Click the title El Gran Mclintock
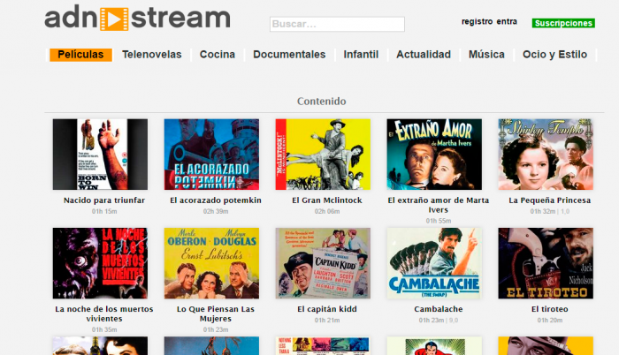This screenshot has width=619, height=355. point(327,200)
